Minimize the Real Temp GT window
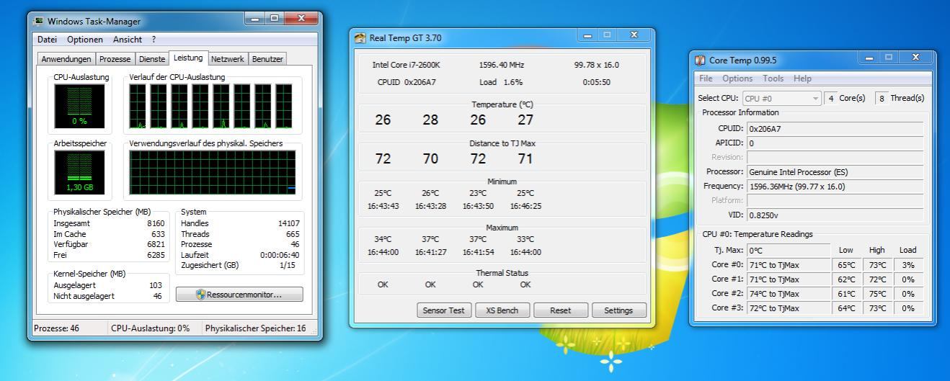This screenshot has height=381, width=950. [588, 35]
